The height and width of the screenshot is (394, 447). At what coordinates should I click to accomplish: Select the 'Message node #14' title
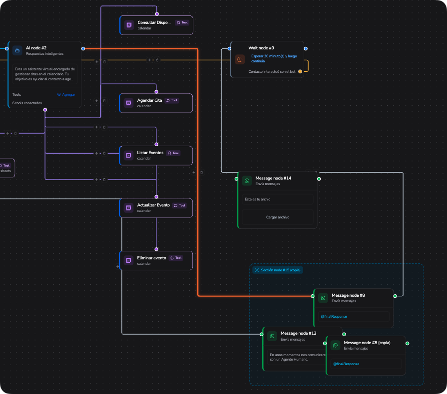click(273, 178)
